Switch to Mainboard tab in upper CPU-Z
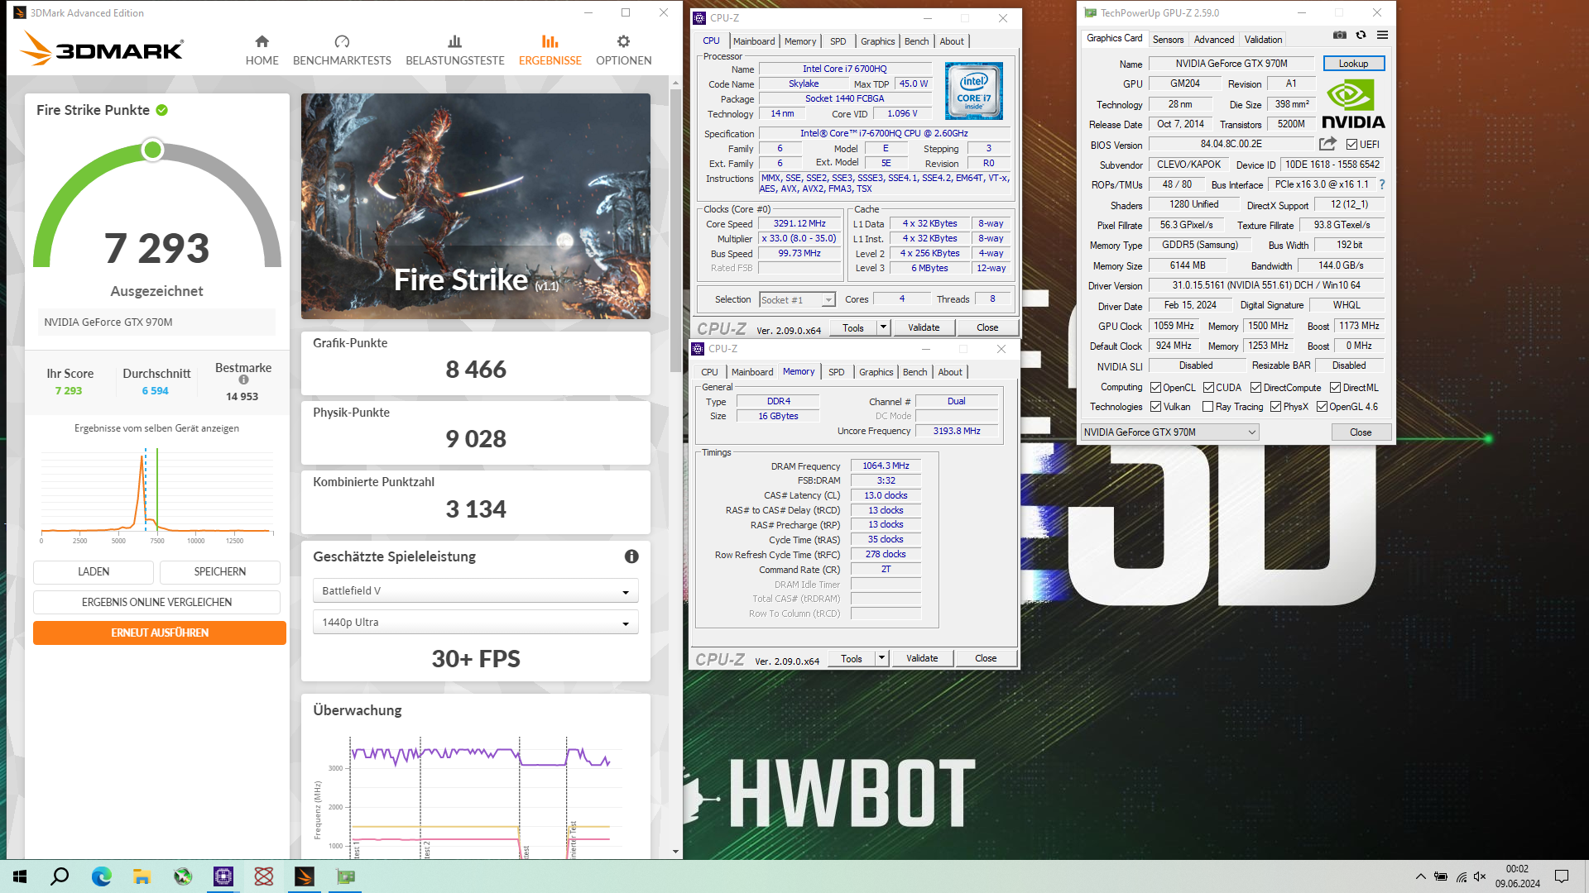 [753, 41]
